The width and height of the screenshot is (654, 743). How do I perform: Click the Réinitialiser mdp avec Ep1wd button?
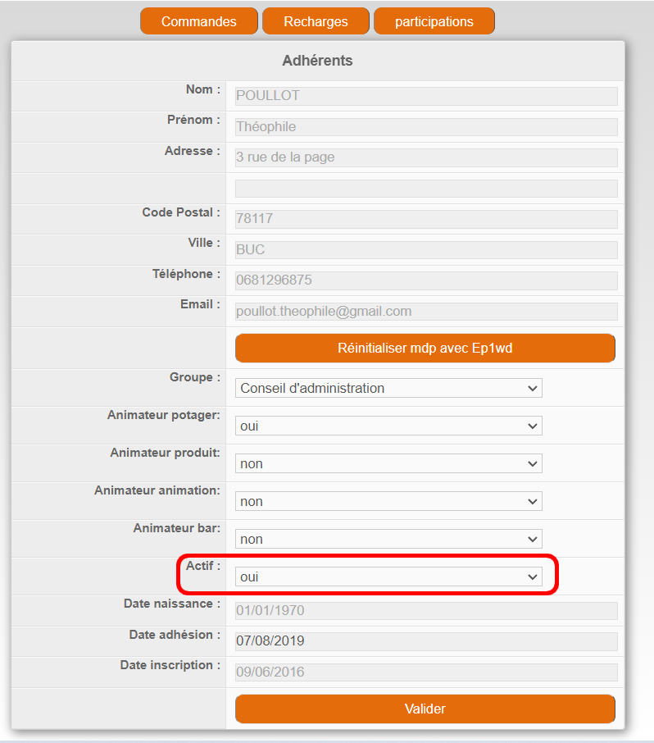425,349
